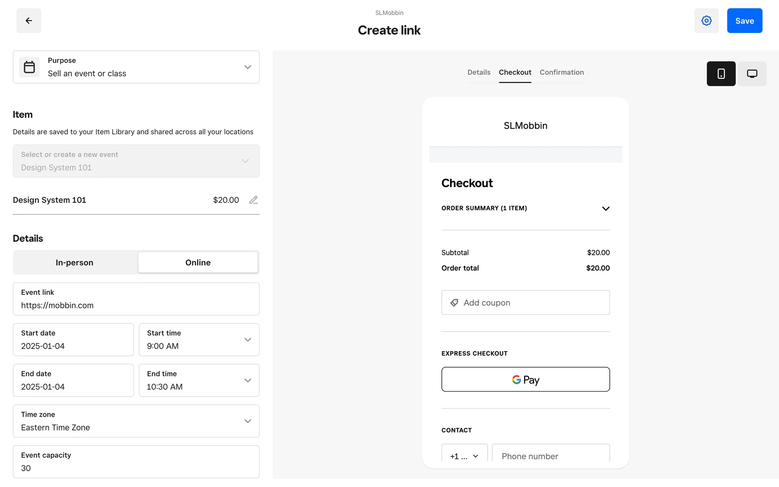779x487 pixels.
Task: Switch to desktop preview icon
Action: pyautogui.click(x=752, y=73)
